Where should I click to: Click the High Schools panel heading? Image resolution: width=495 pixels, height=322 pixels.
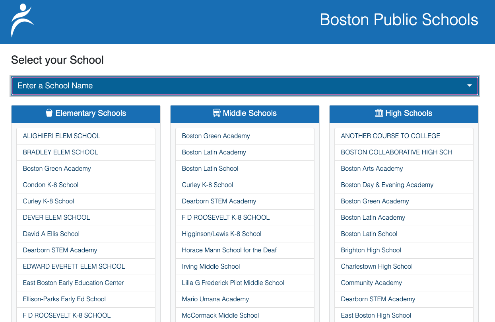pyautogui.click(x=404, y=114)
